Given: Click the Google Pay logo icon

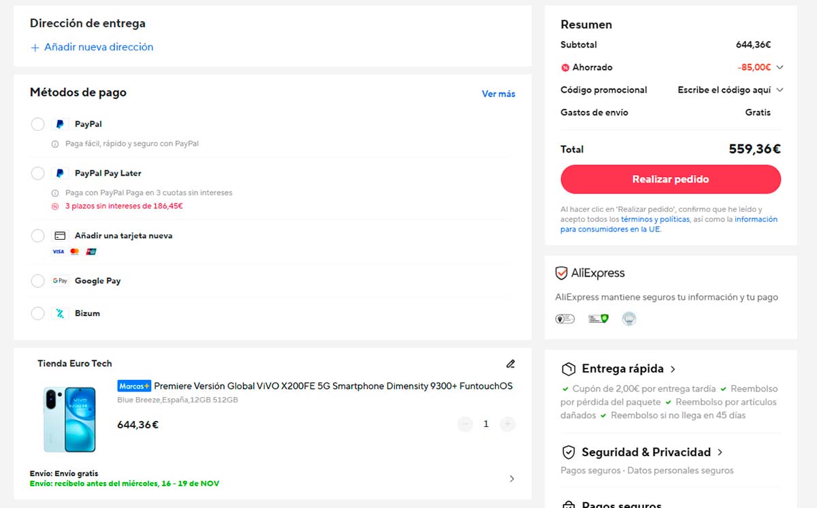Looking at the screenshot, I should pyautogui.click(x=60, y=281).
